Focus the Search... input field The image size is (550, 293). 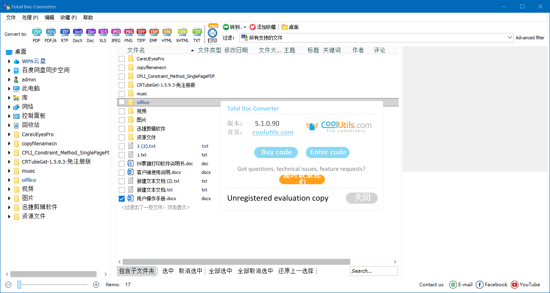[x=374, y=271]
